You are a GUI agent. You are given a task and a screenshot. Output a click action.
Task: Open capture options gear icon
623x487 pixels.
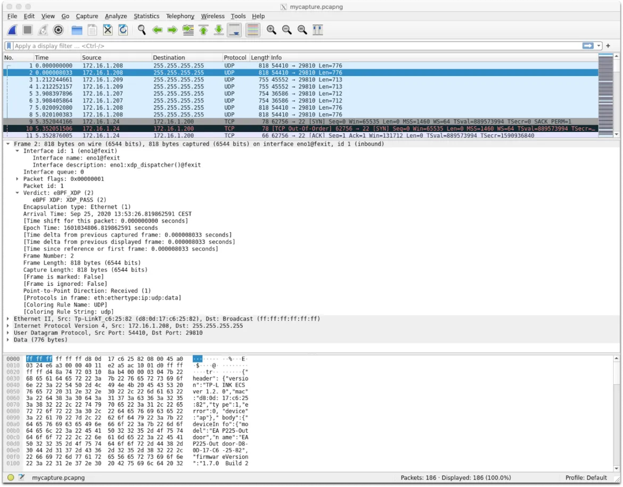click(59, 30)
